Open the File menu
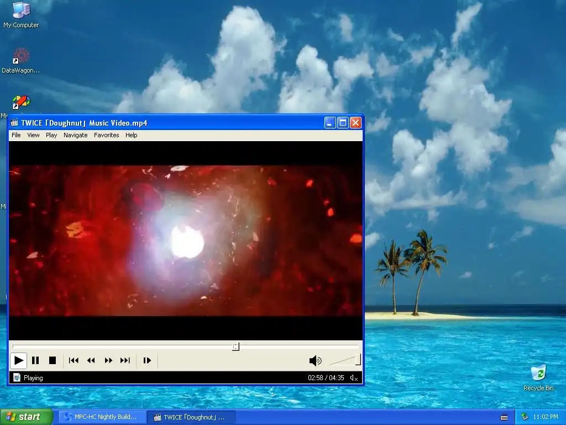566x425 pixels. pyautogui.click(x=16, y=135)
